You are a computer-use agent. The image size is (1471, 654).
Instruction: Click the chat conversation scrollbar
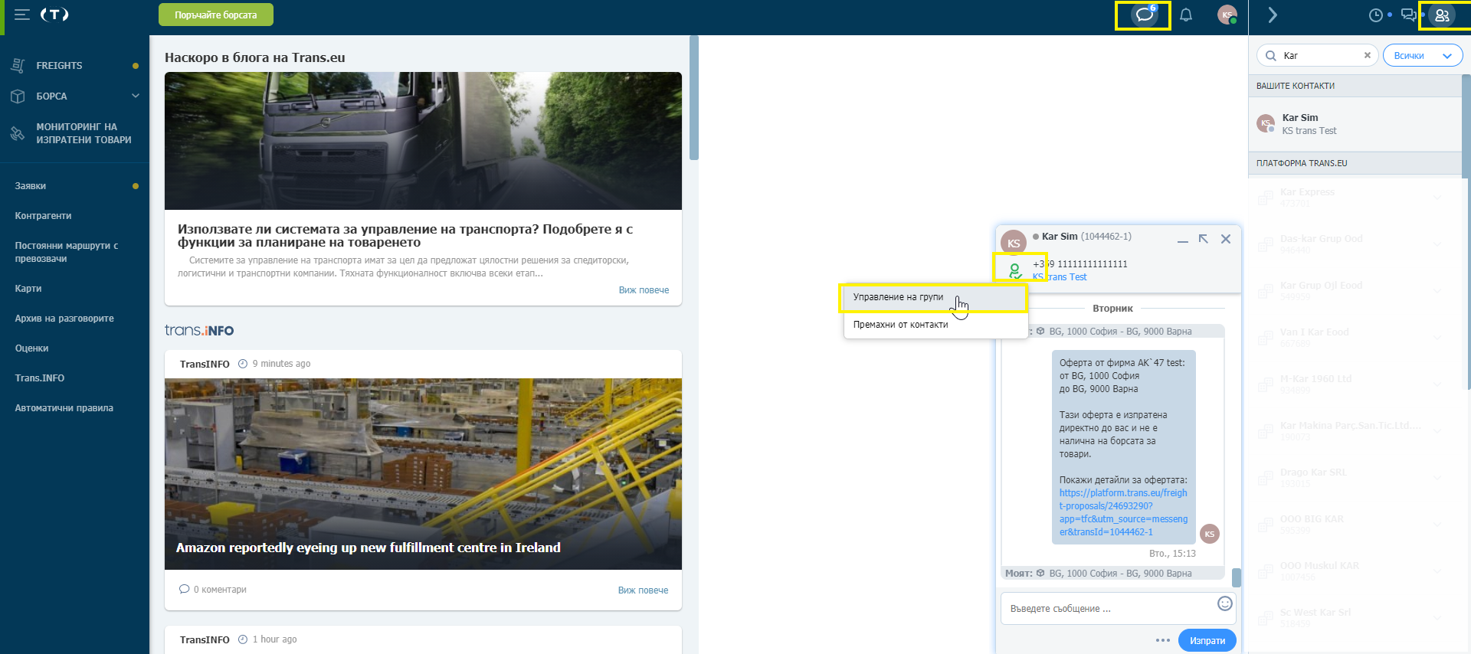pyautogui.click(x=1236, y=577)
